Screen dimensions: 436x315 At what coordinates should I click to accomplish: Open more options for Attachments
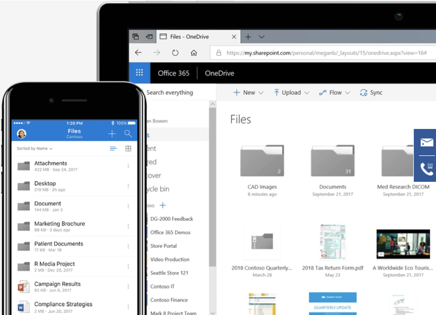(x=128, y=166)
